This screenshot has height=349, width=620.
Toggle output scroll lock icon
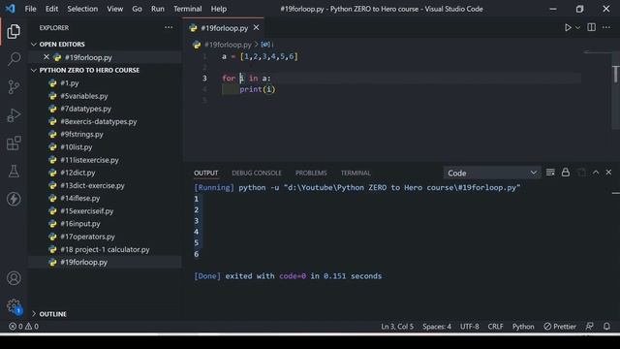[x=566, y=173]
